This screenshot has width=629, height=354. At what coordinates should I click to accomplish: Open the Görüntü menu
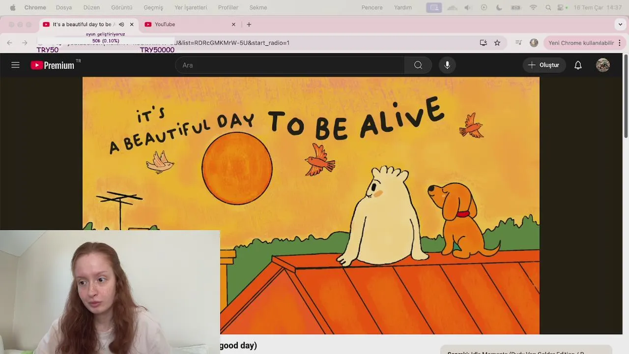tap(122, 7)
